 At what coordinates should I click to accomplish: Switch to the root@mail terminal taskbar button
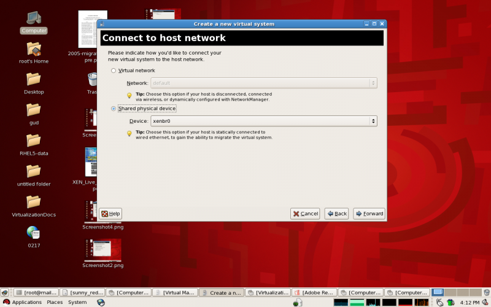(x=36, y=292)
